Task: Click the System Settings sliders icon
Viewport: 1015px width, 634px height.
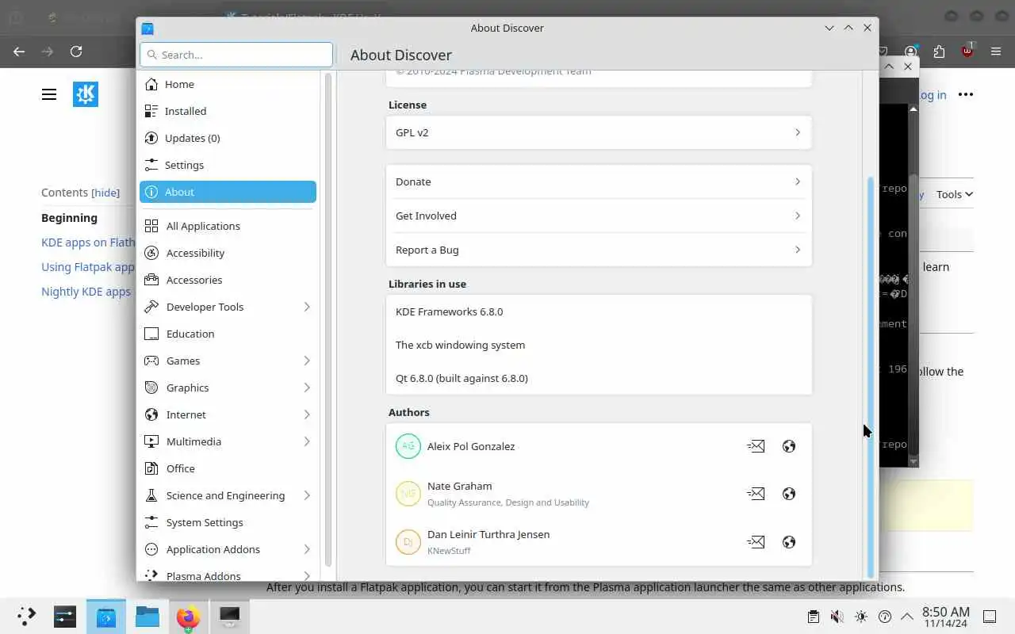Action: tap(151, 522)
